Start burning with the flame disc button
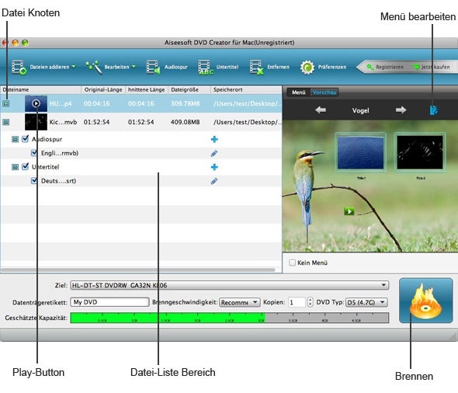Viewport: 458px width, 393px height. point(426,301)
